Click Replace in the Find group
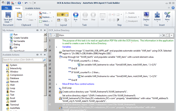This screenshot has height=111, width=176. (46, 17)
